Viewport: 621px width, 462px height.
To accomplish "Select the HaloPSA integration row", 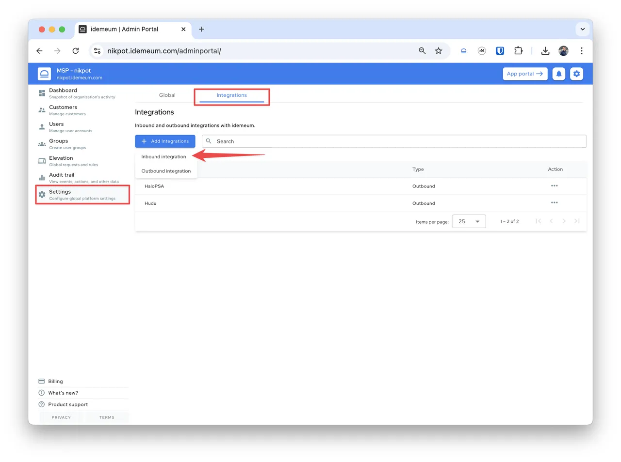I will [360, 186].
